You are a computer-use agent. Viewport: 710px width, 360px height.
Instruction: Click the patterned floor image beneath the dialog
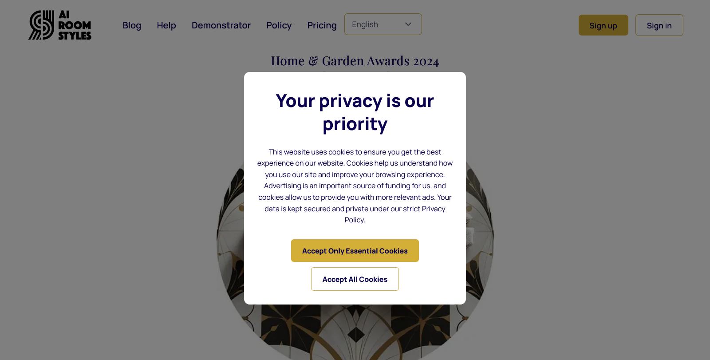pyautogui.click(x=355, y=331)
